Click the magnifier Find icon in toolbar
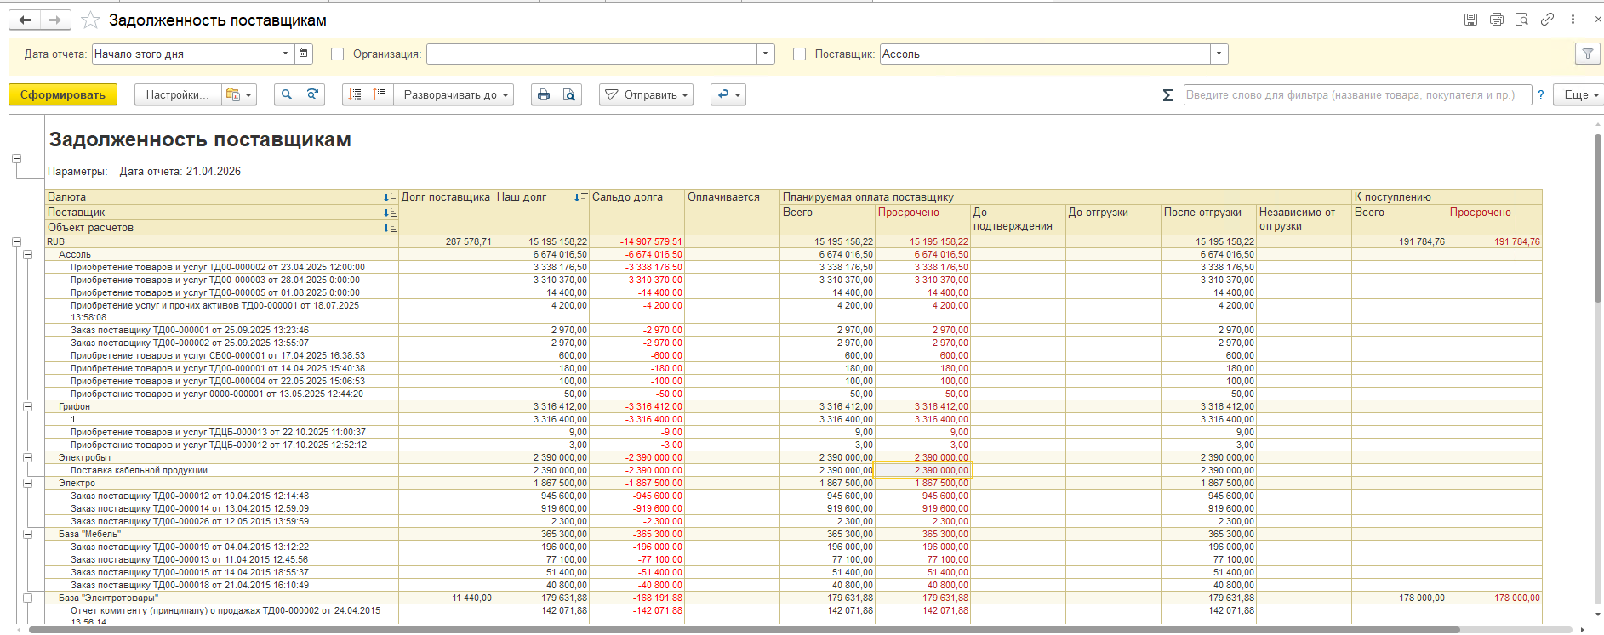The image size is (1604, 635). [x=287, y=94]
